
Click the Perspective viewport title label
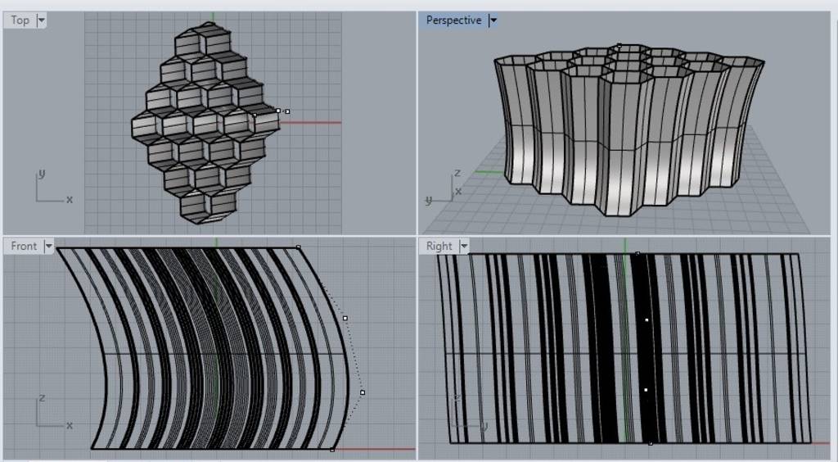453,20
